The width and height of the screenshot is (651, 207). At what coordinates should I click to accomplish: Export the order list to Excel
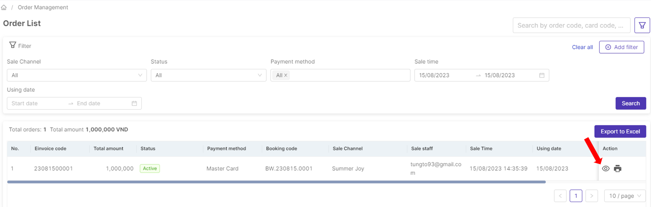620,131
